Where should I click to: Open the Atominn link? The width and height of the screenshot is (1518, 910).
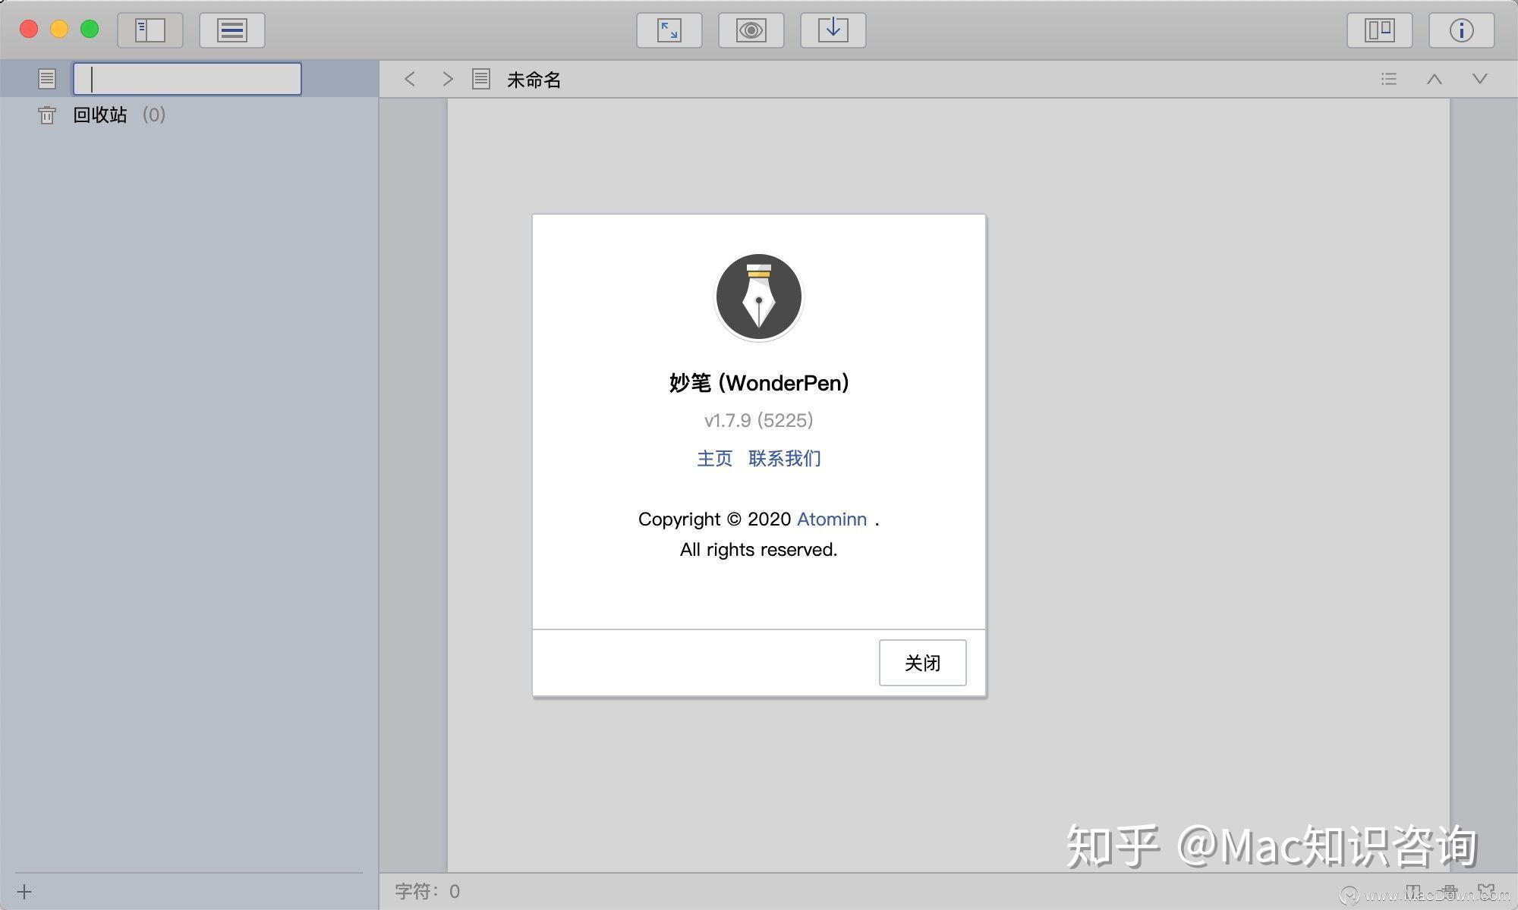[832, 519]
